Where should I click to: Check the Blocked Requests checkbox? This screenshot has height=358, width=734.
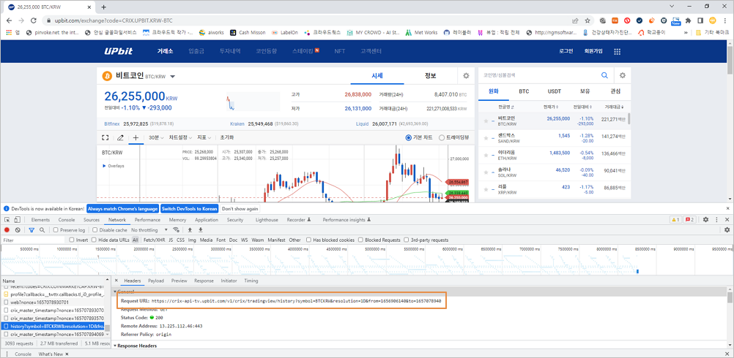(360, 240)
